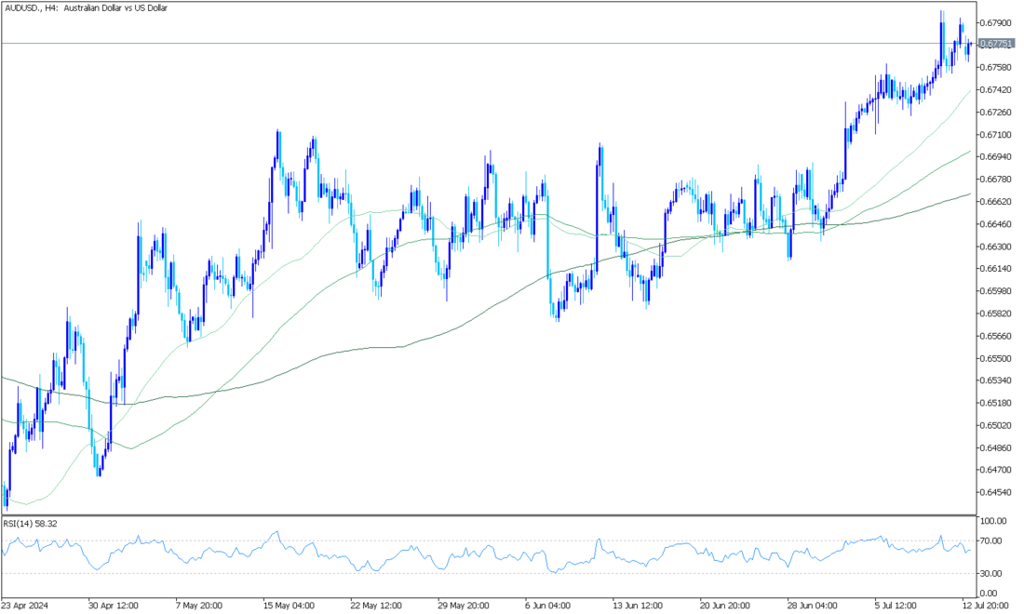Click the 0.65020 price axis label
The width and height of the screenshot is (1024, 614).
pyautogui.click(x=996, y=425)
